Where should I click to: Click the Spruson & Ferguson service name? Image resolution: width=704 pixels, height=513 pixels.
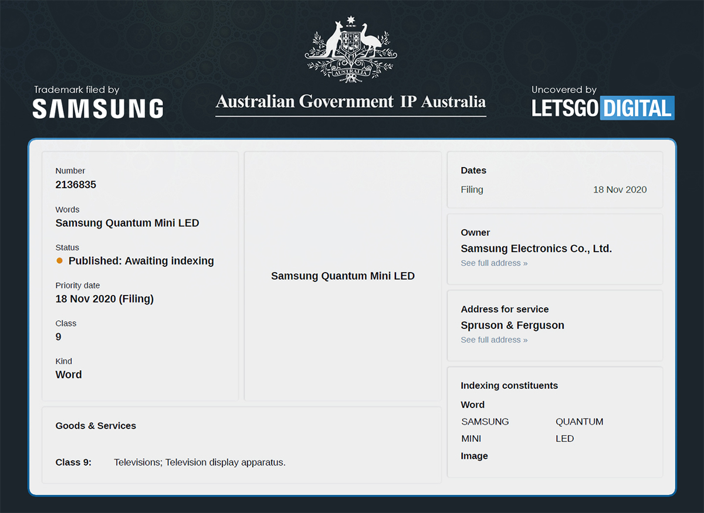[x=512, y=325]
